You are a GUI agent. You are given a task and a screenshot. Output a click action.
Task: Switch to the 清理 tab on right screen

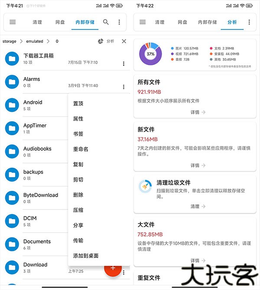[160, 22]
